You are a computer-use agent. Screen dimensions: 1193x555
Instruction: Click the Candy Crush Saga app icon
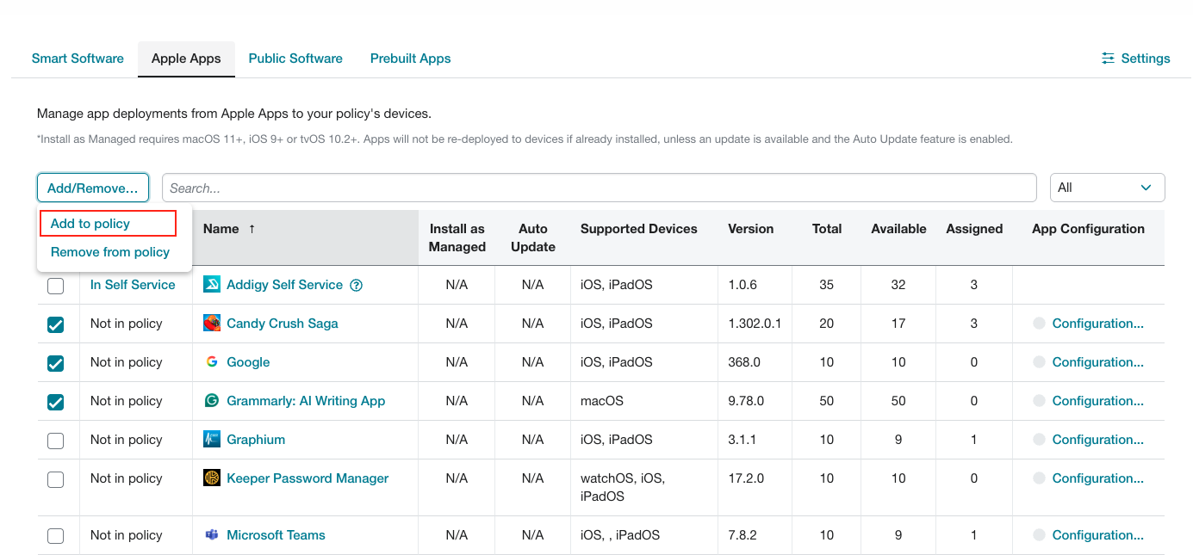pyautogui.click(x=212, y=324)
